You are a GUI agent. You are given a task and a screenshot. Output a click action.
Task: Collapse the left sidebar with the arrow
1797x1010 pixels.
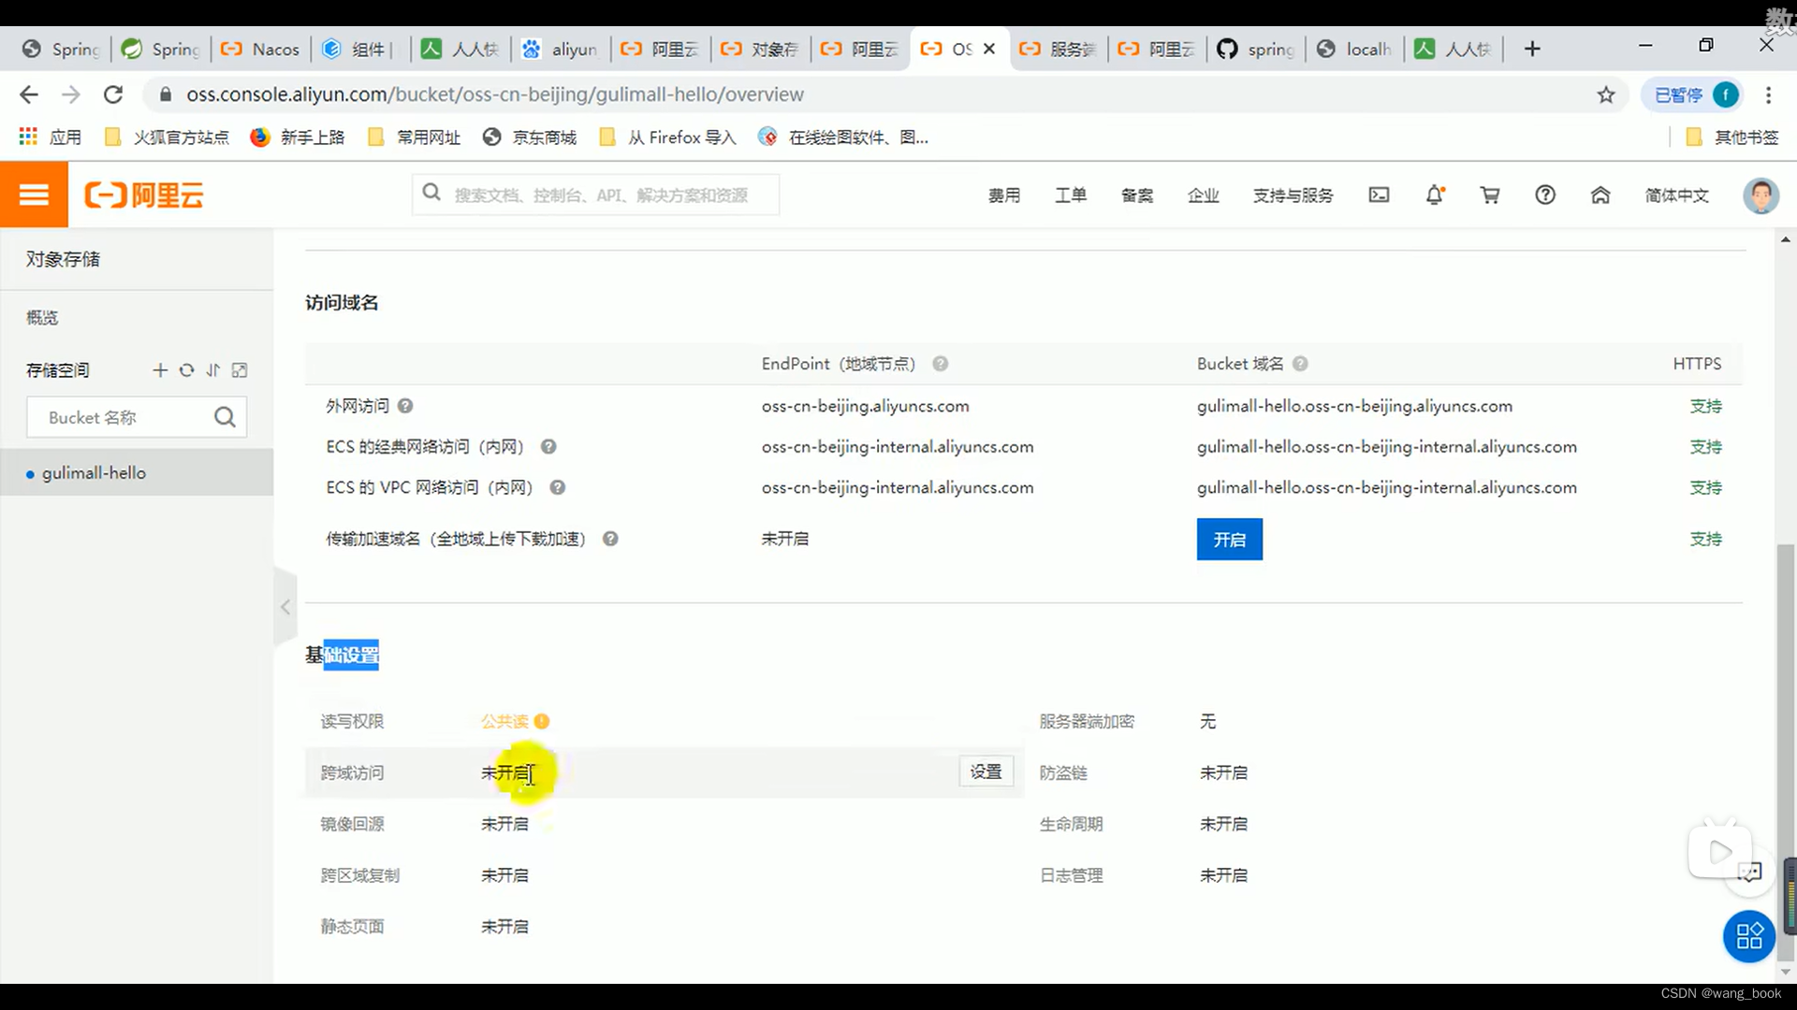click(285, 607)
